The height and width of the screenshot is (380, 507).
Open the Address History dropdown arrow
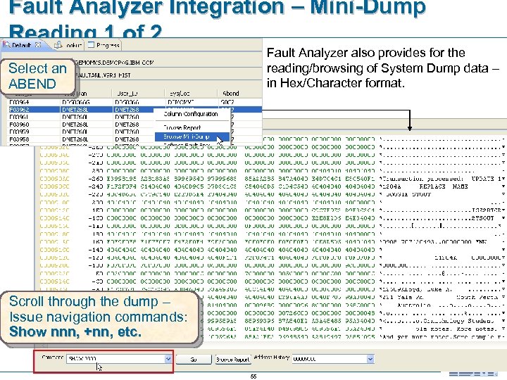click(x=370, y=359)
